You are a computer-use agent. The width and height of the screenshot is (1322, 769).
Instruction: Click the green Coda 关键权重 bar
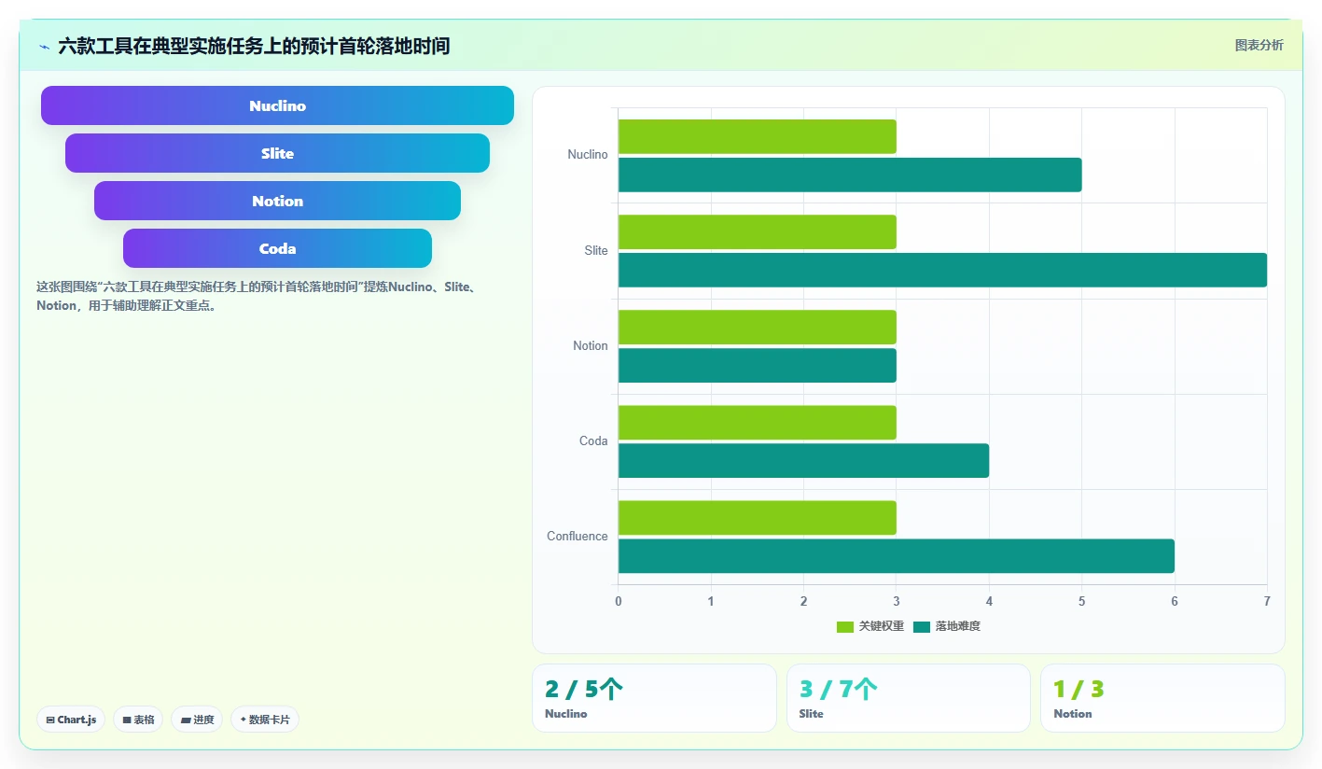[757, 422]
